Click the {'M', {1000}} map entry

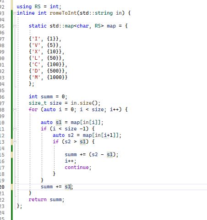coord(48,77)
